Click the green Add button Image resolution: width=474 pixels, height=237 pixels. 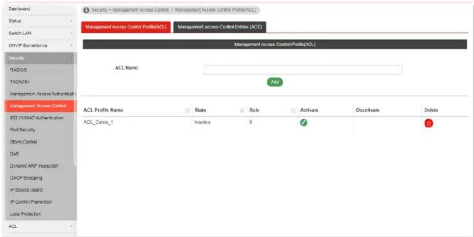[275, 82]
